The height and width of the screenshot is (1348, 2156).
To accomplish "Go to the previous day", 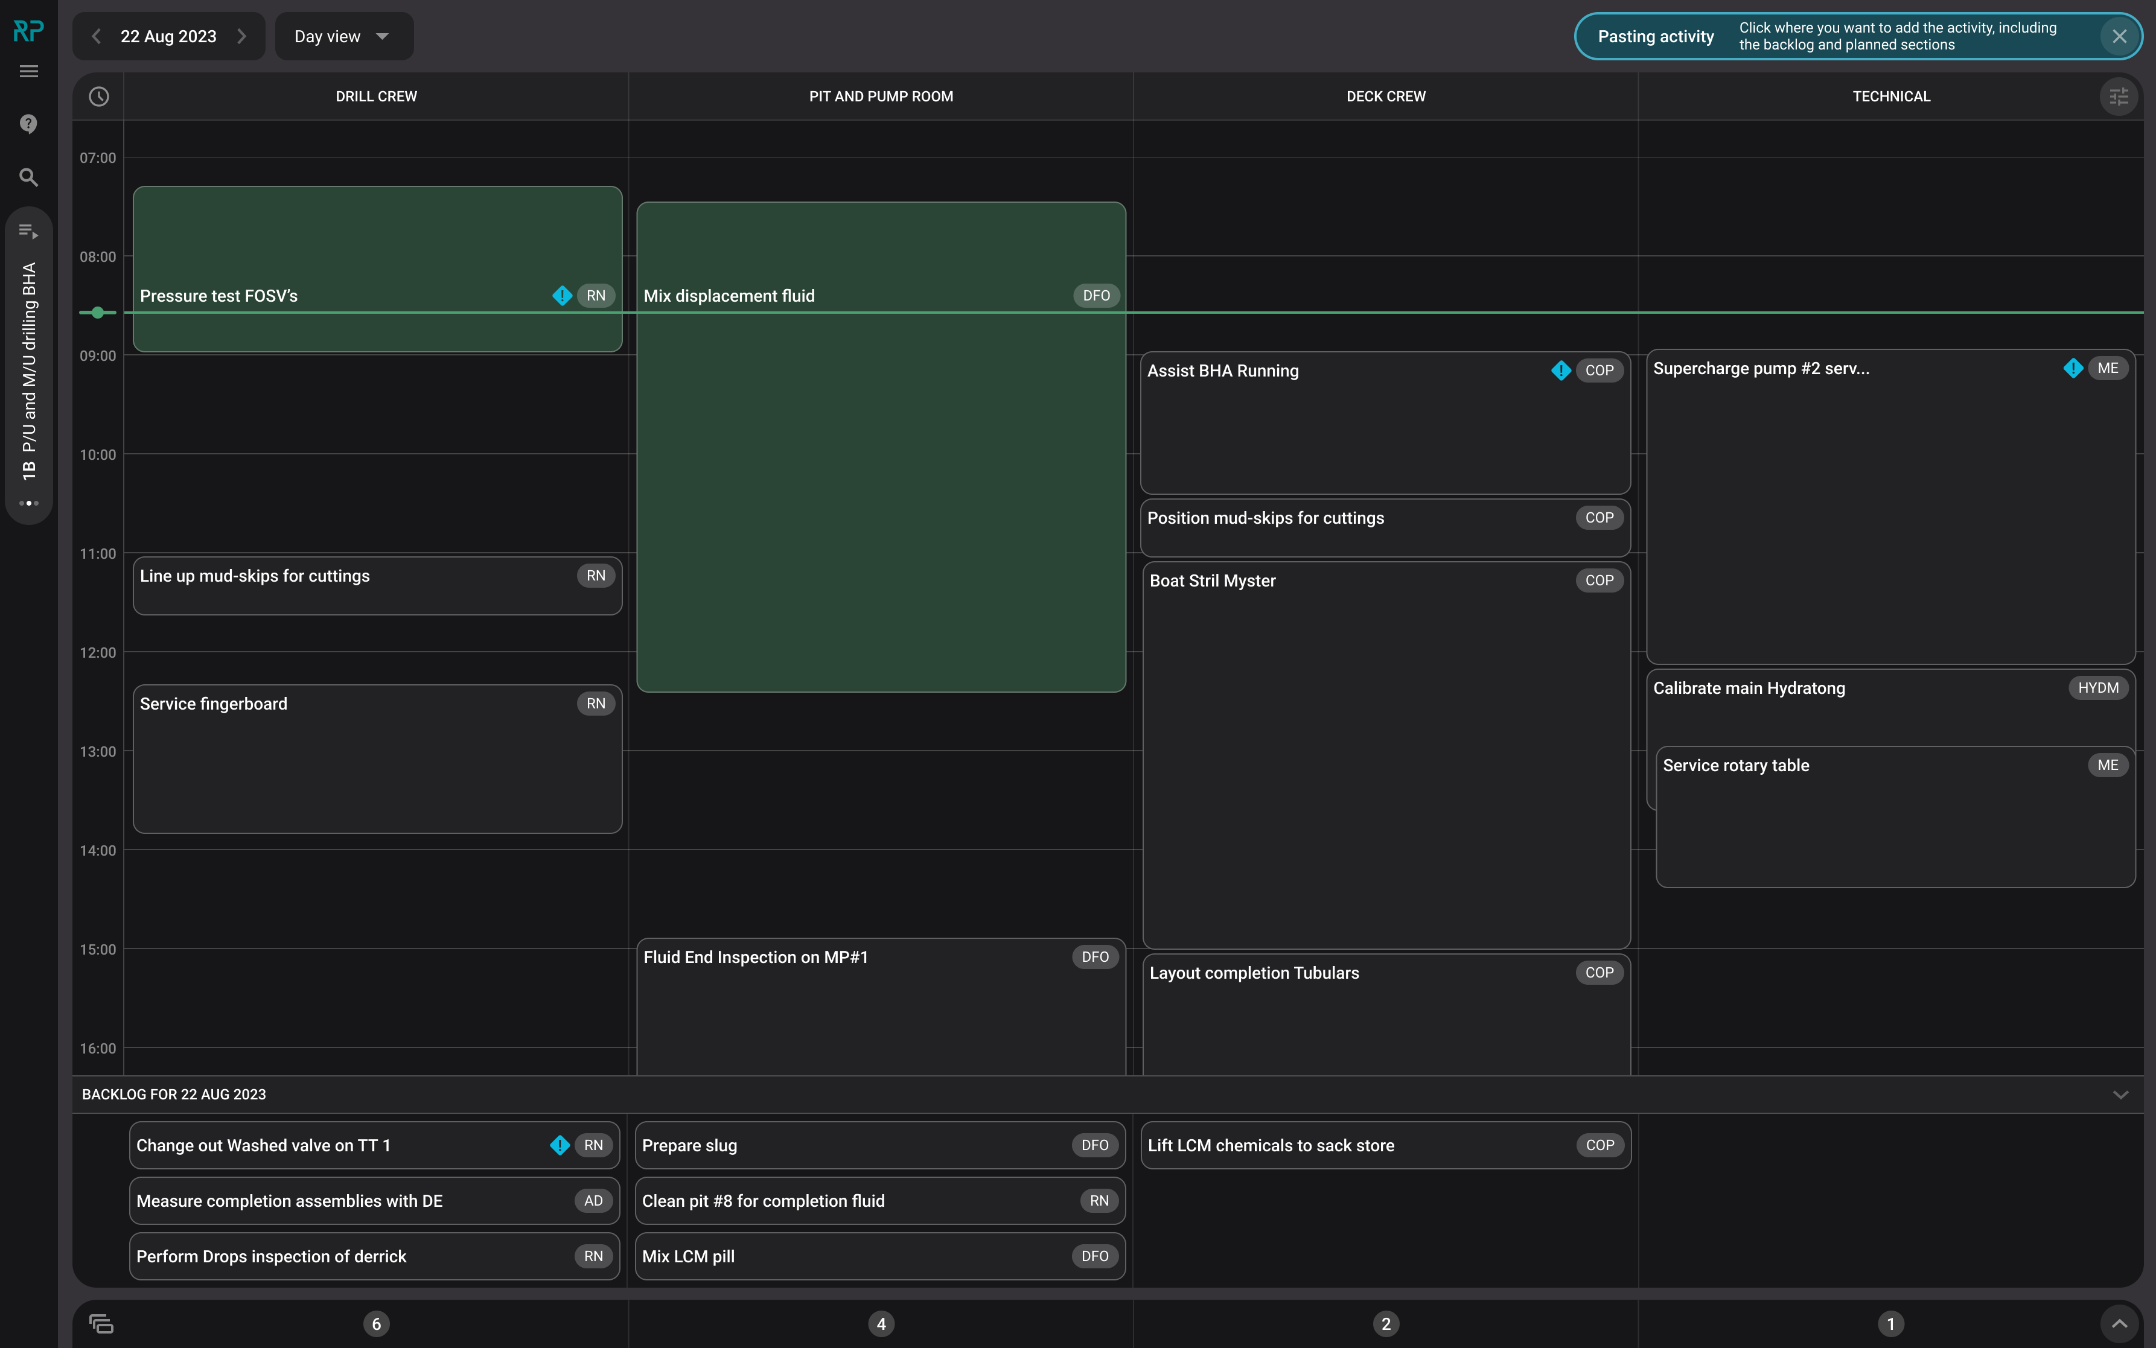I will click(x=97, y=37).
